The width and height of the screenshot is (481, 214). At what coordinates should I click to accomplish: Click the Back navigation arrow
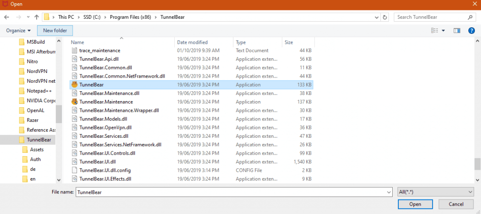[7, 17]
